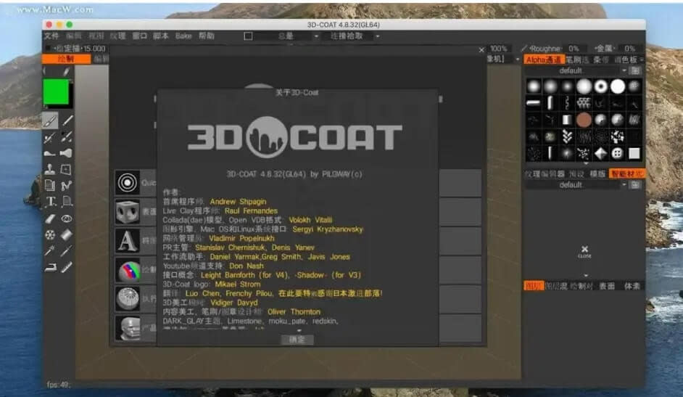Choose the rounded cube surface sculpt option
683x397 pixels.
pos(127,212)
